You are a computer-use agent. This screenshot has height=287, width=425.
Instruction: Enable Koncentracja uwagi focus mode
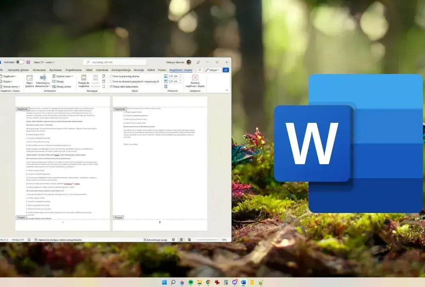(x=155, y=240)
